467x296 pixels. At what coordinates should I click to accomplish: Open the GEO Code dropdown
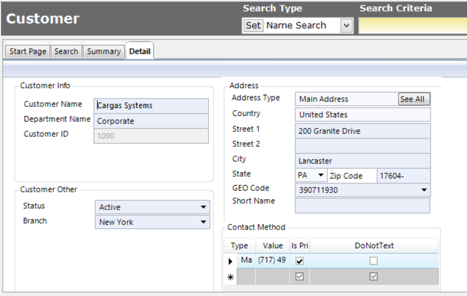(x=424, y=191)
